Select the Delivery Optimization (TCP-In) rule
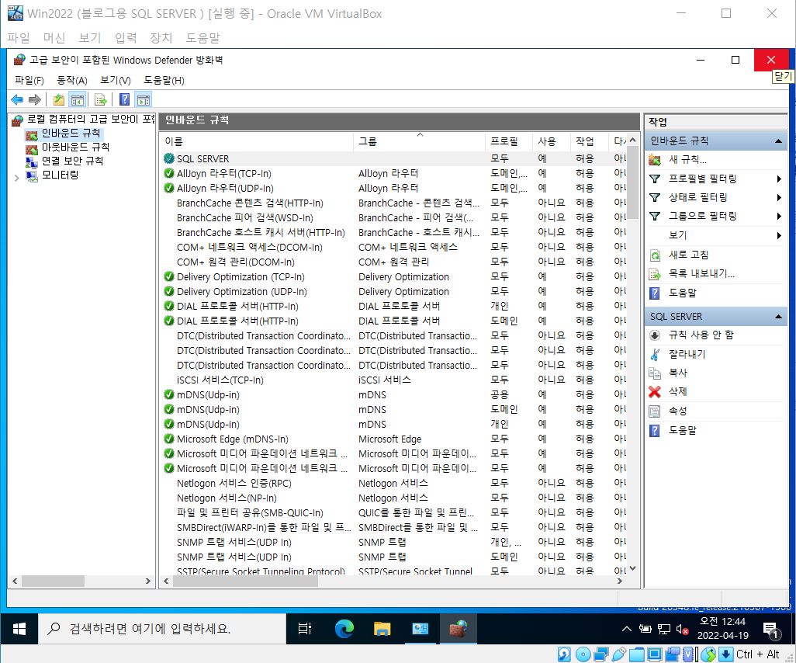This screenshot has height=663, width=796. pos(241,277)
